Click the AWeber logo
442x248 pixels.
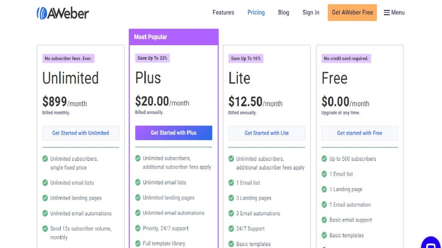coord(63,13)
